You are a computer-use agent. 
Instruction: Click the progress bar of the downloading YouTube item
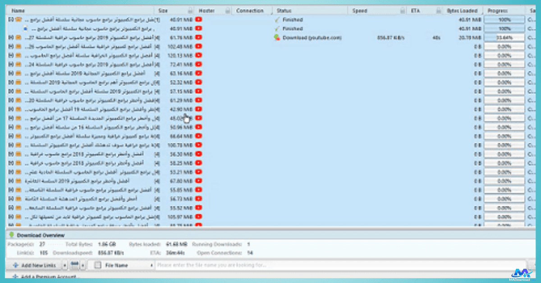point(504,38)
